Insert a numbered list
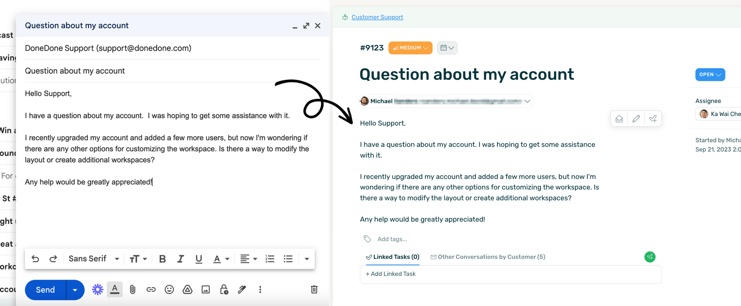The width and height of the screenshot is (741, 306). (x=270, y=259)
